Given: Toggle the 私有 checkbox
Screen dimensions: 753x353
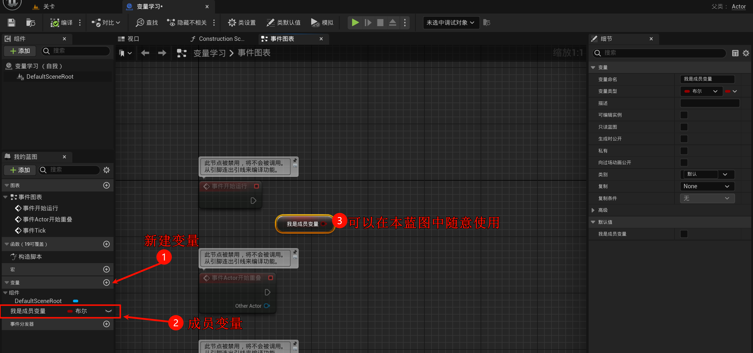Looking at the screenshot, I should pos(684,151).
